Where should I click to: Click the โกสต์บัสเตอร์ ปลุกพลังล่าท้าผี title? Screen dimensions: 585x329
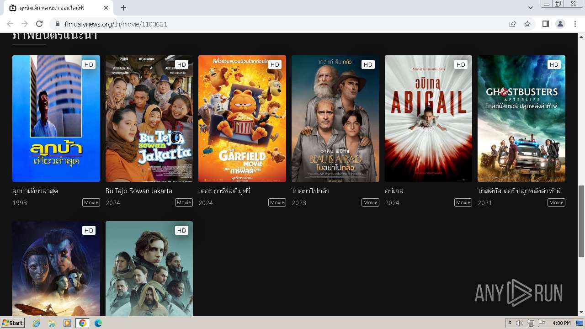[519, 191]
